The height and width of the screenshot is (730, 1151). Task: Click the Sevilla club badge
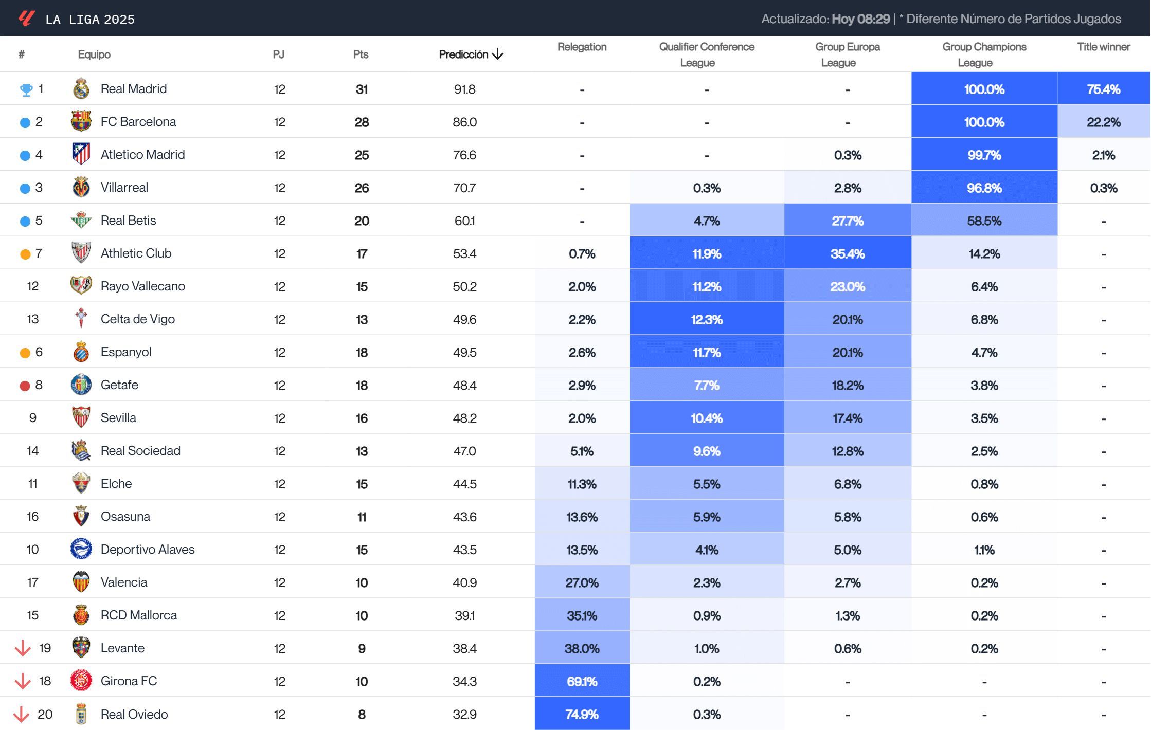click(x=81, y=417)
